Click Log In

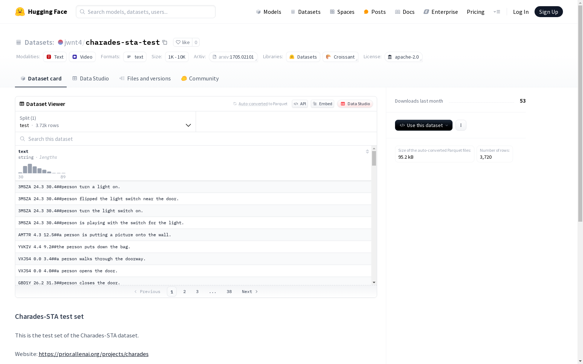521,12
